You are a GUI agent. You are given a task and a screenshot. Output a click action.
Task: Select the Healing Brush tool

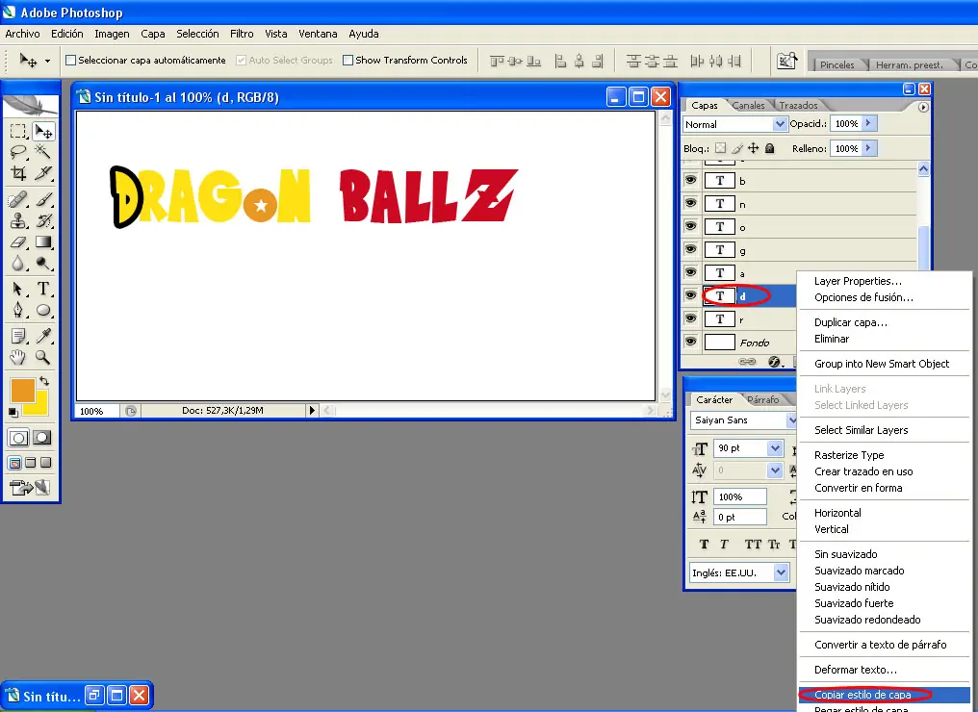pos(18,199)
